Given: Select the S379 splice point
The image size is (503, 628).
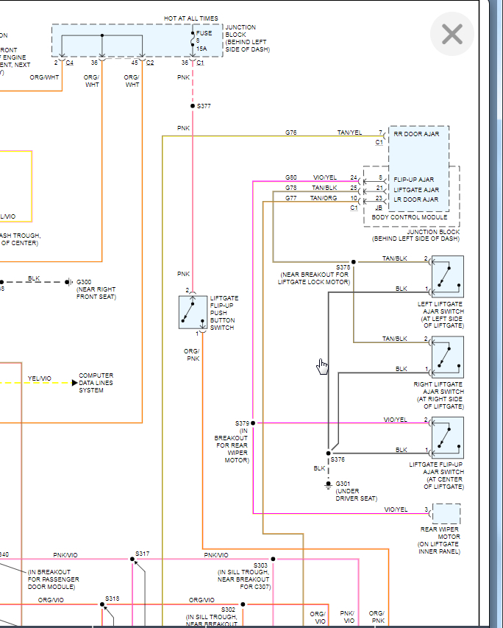Looking at the screenshot, I should [x=253, y=423].
